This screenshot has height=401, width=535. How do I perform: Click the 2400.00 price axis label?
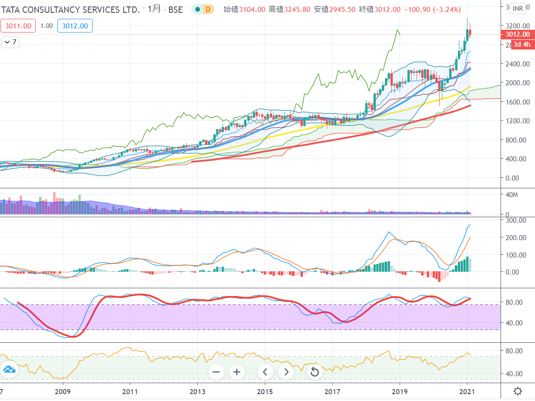point(518,64)
